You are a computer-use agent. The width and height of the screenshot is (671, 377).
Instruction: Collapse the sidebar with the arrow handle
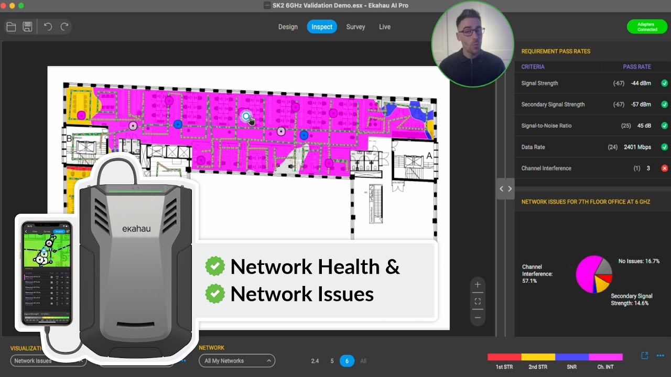505,189
